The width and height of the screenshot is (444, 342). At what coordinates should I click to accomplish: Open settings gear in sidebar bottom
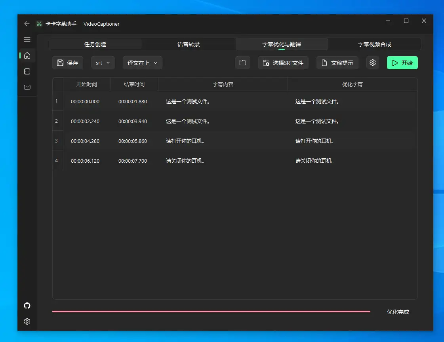[27, 321]
